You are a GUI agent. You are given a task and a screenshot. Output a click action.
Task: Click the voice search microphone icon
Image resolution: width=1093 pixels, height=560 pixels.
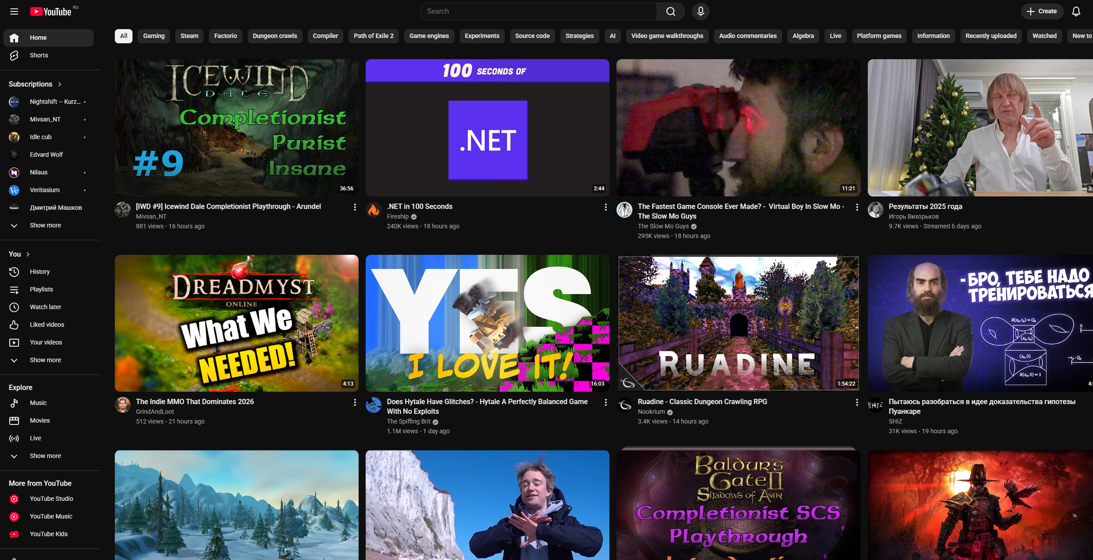click(x=700, y=11)
